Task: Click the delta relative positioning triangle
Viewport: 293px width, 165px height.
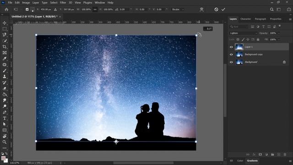Action: (55, 9)
